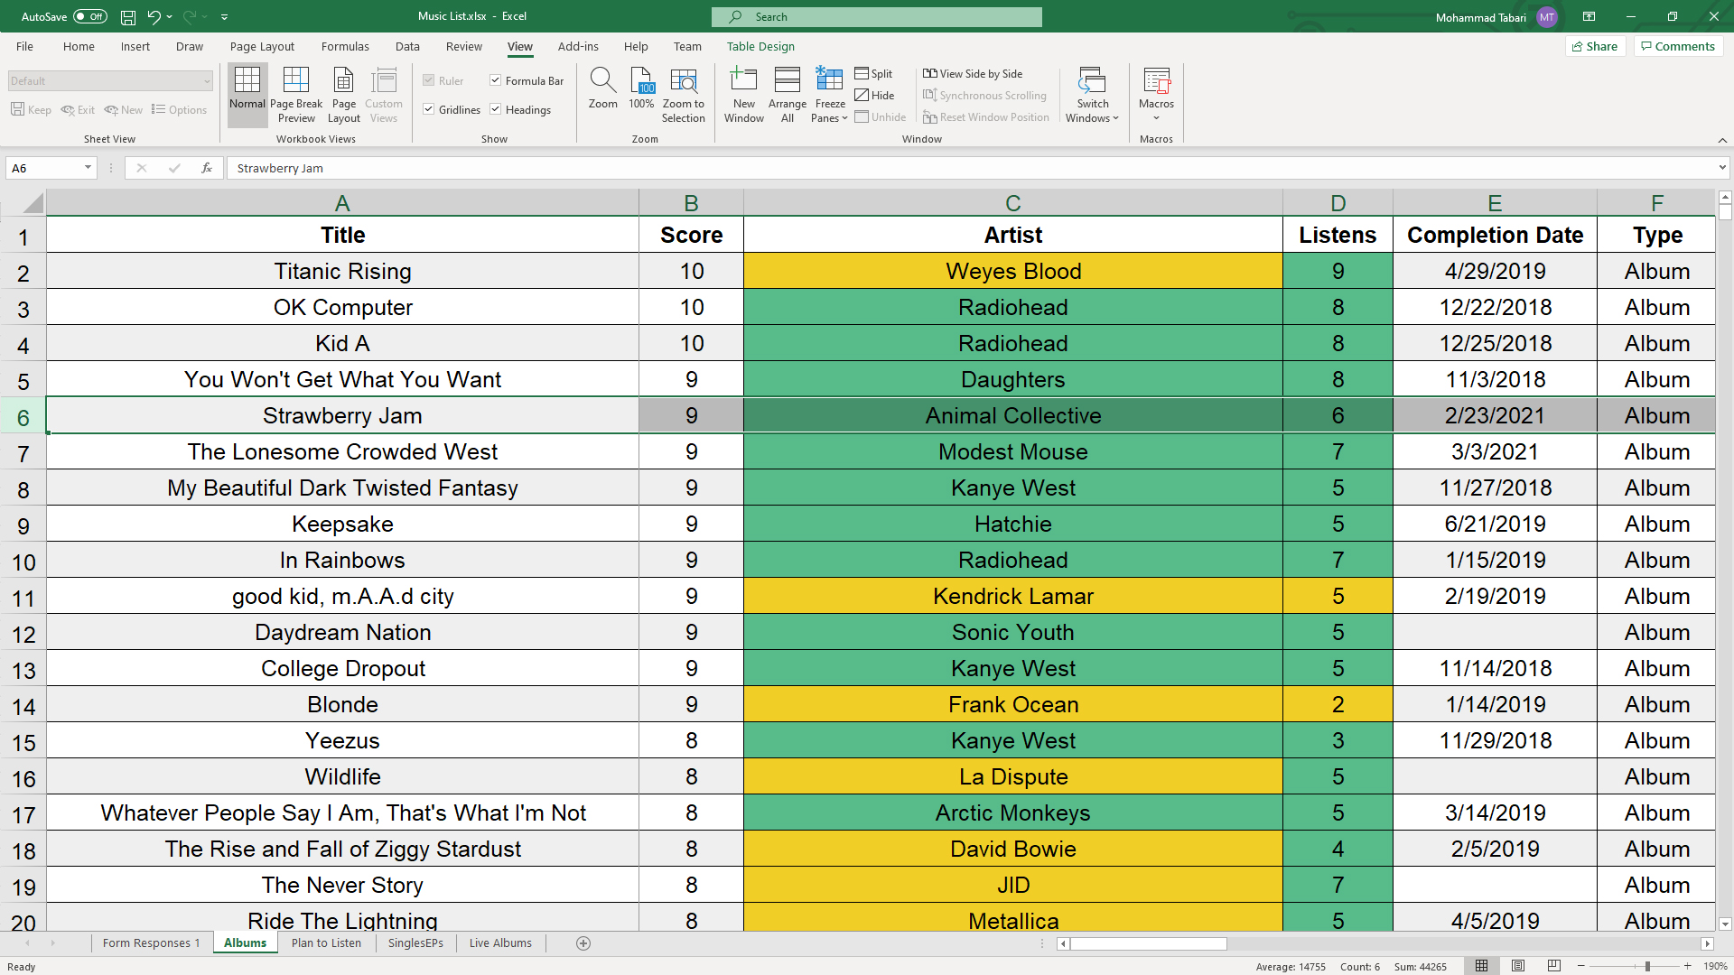The width and height of the screenshot is (1734, 975).
Task: Click the Share button top right
Action: (x=1595, y=46)
